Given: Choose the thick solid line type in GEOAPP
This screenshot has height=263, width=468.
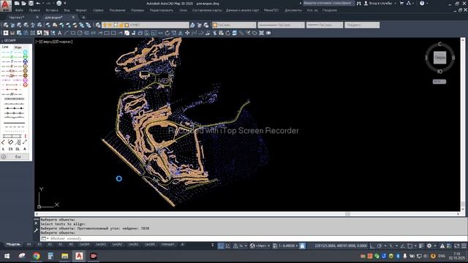Looking at the screenshot, I should (x=14, y=123).
